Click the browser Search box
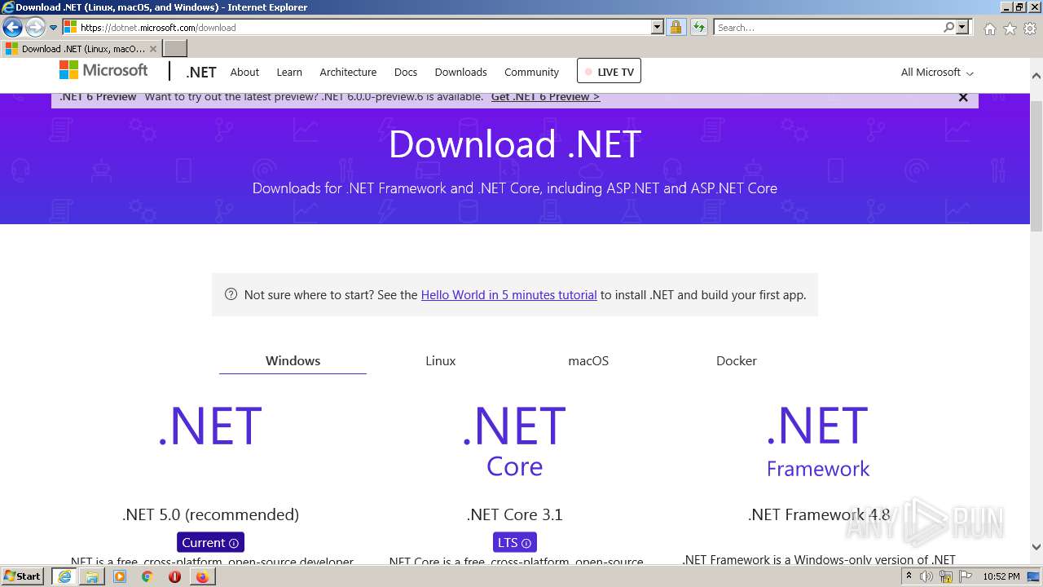This screenshot has width=1043, height=587. coord(827,27)
